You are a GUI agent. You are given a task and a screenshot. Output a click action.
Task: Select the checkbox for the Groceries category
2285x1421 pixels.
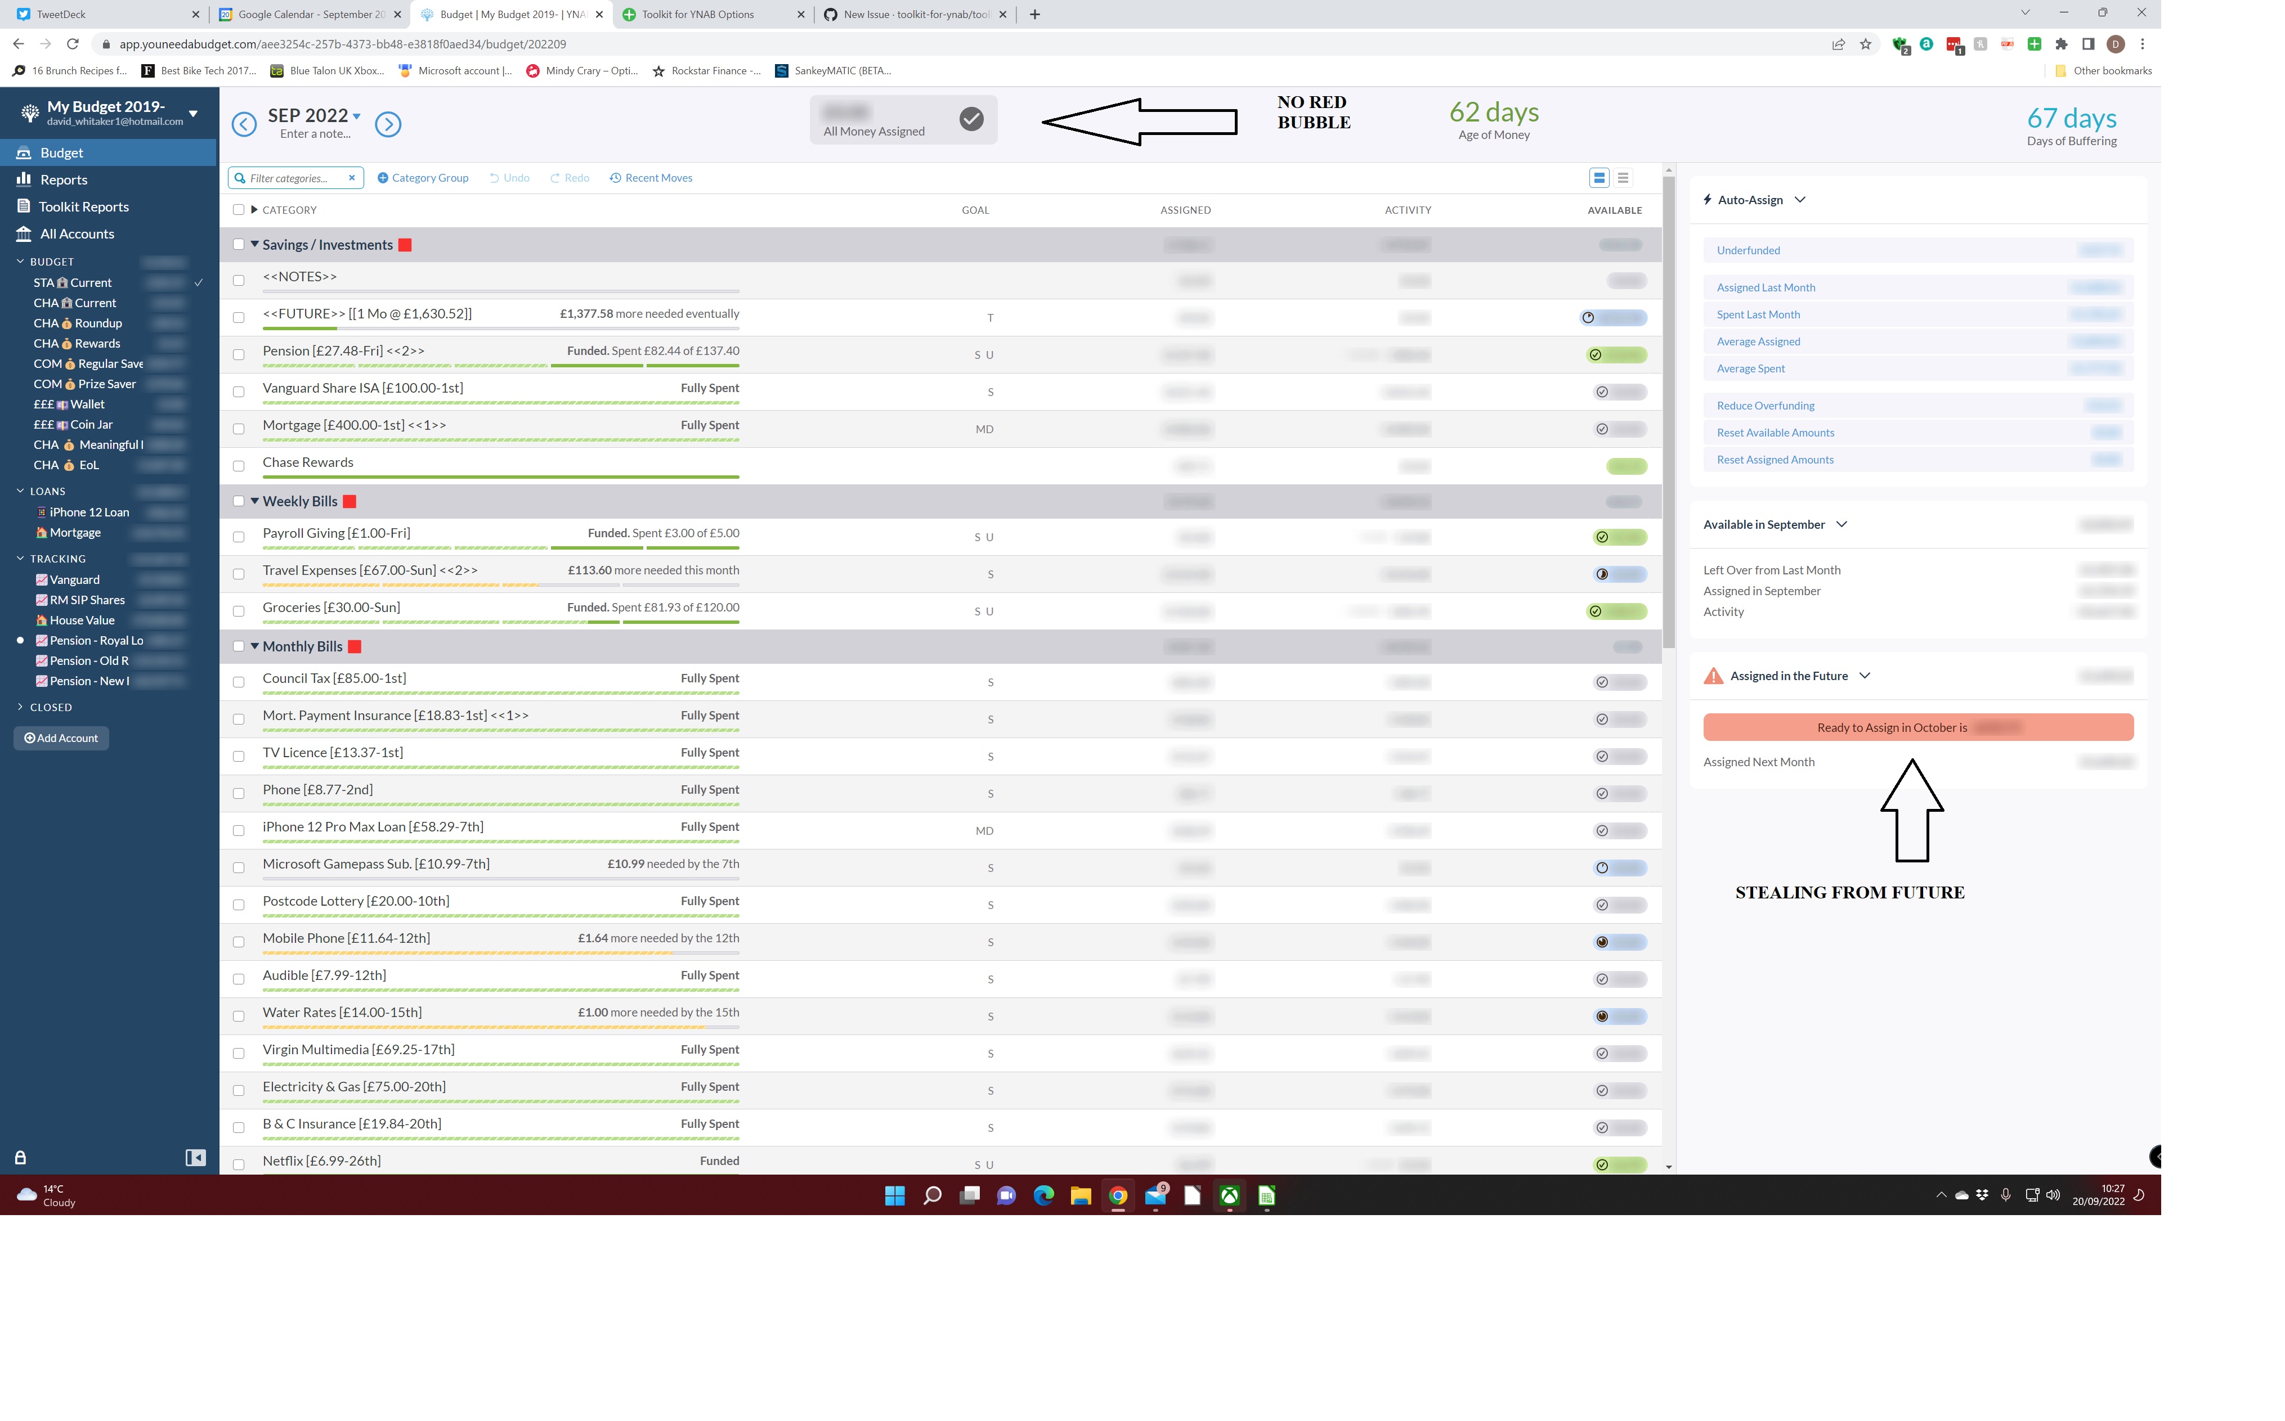[239, 611]
